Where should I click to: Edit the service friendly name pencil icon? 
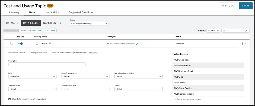50,44
